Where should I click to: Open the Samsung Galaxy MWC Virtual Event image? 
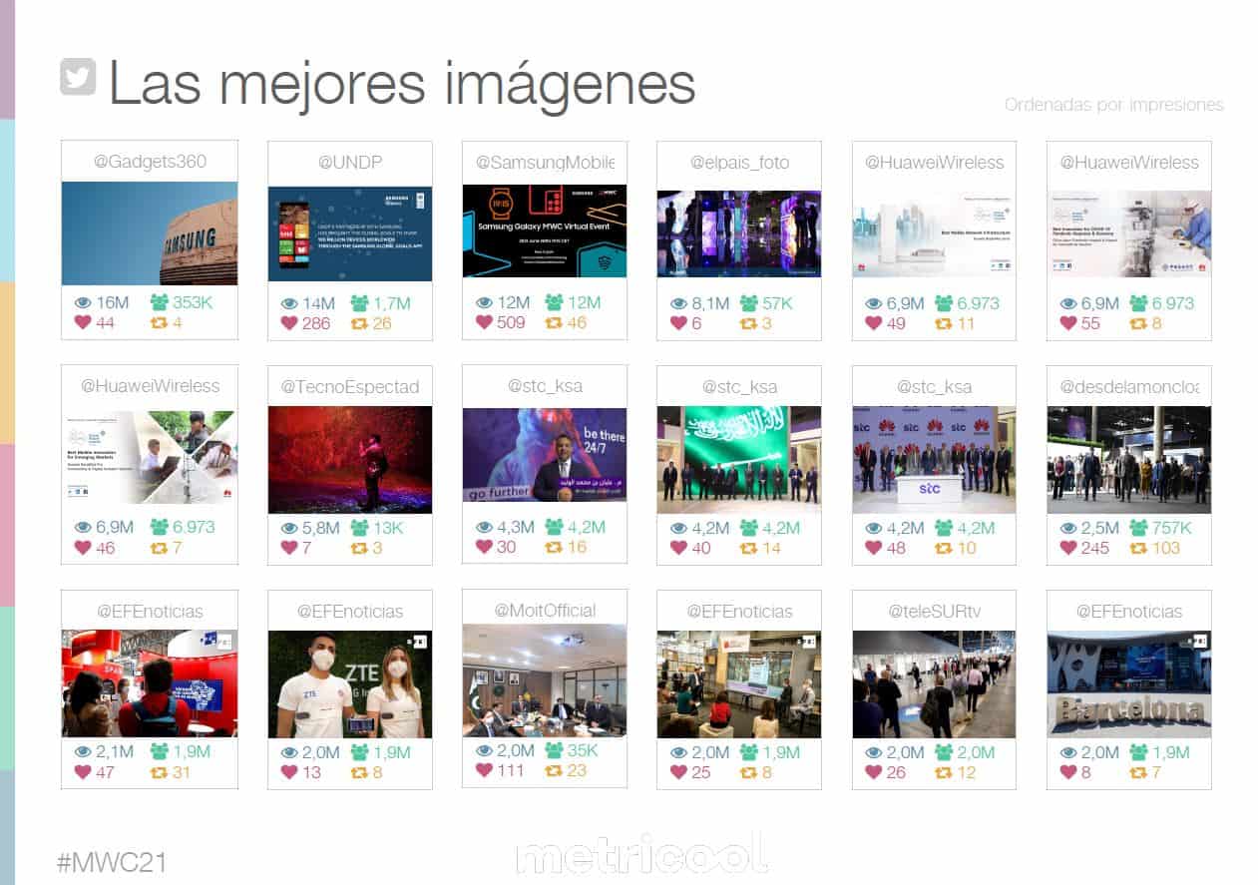[x=545, y=231]
